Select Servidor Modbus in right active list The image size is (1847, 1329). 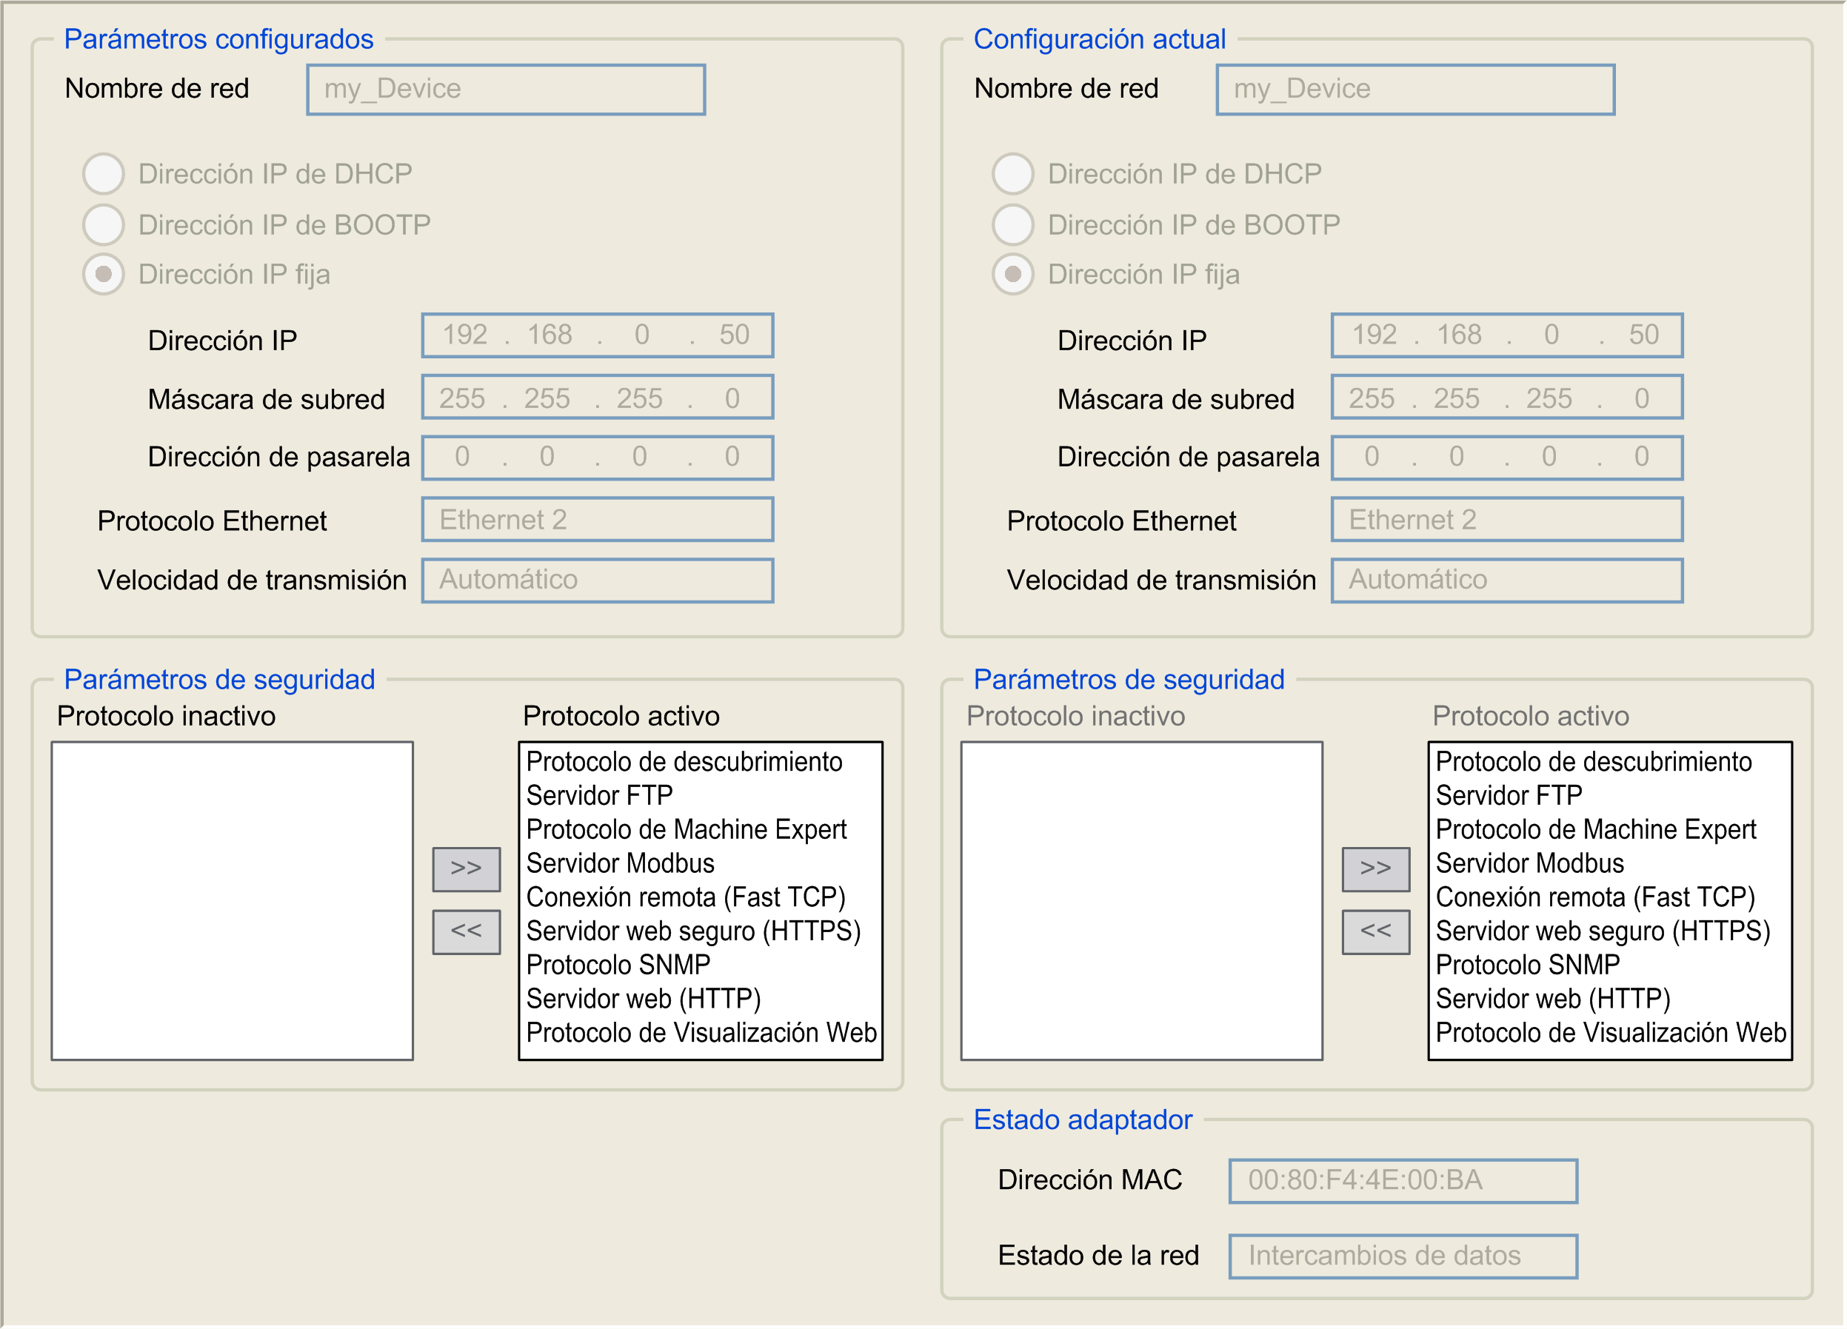click(1530, 863)
